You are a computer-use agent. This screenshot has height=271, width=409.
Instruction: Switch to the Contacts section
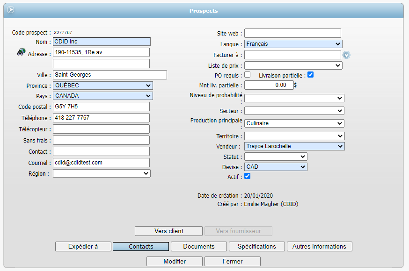(x=141, y=247)
